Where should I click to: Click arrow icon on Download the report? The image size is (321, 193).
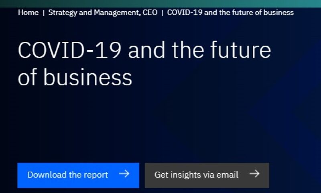tap(124, 174)
